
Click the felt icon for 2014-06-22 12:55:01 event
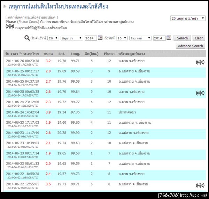200,185
